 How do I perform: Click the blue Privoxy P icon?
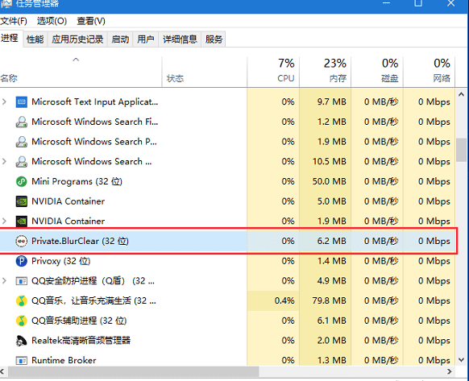[21, 261]
